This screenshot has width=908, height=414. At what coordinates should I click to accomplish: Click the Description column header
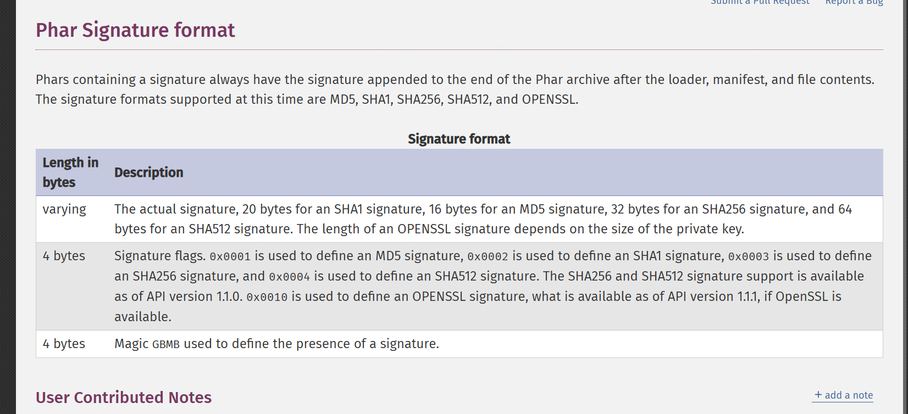pyautogui.click(x=149, y=172)
